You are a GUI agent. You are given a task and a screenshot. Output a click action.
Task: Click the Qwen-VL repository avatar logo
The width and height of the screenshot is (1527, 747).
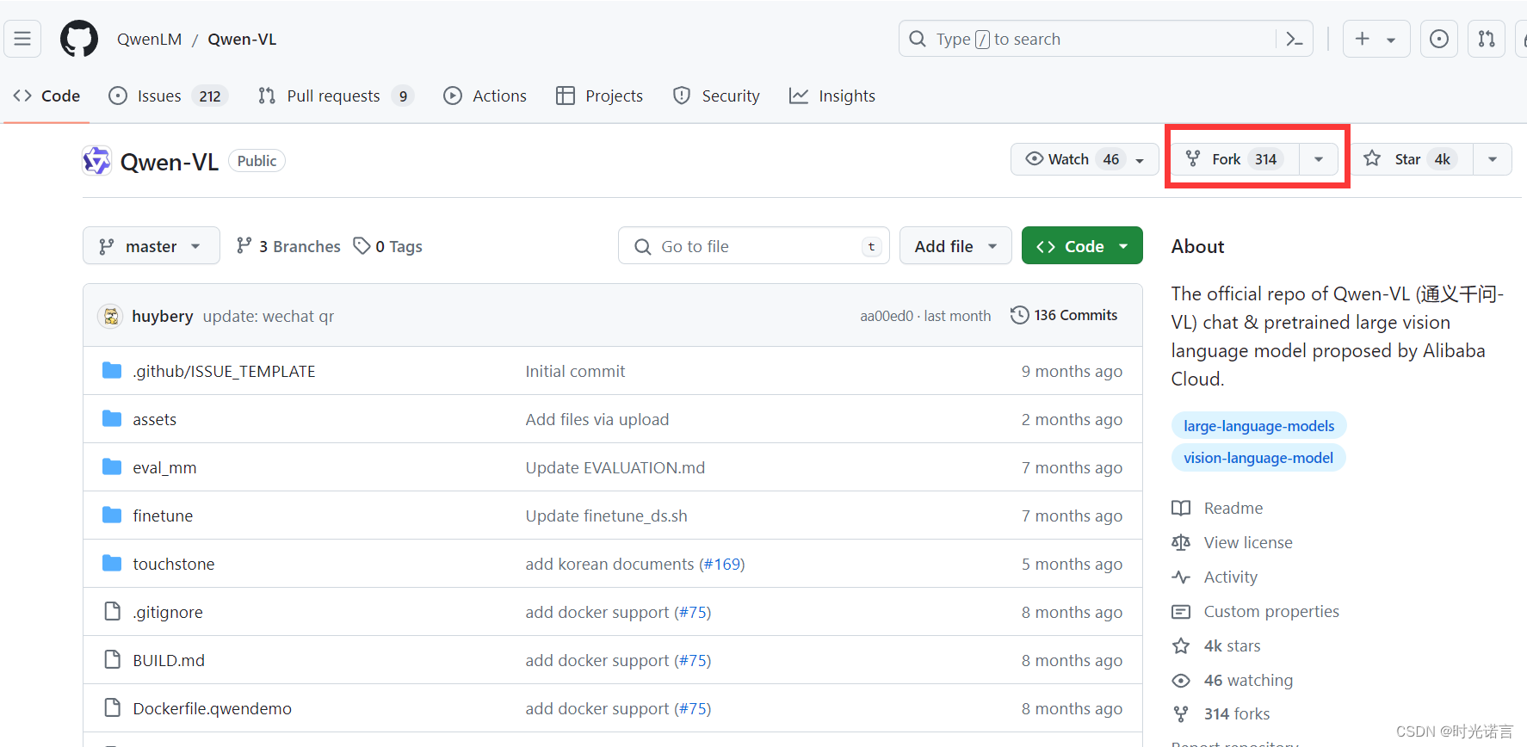(96, 161)
